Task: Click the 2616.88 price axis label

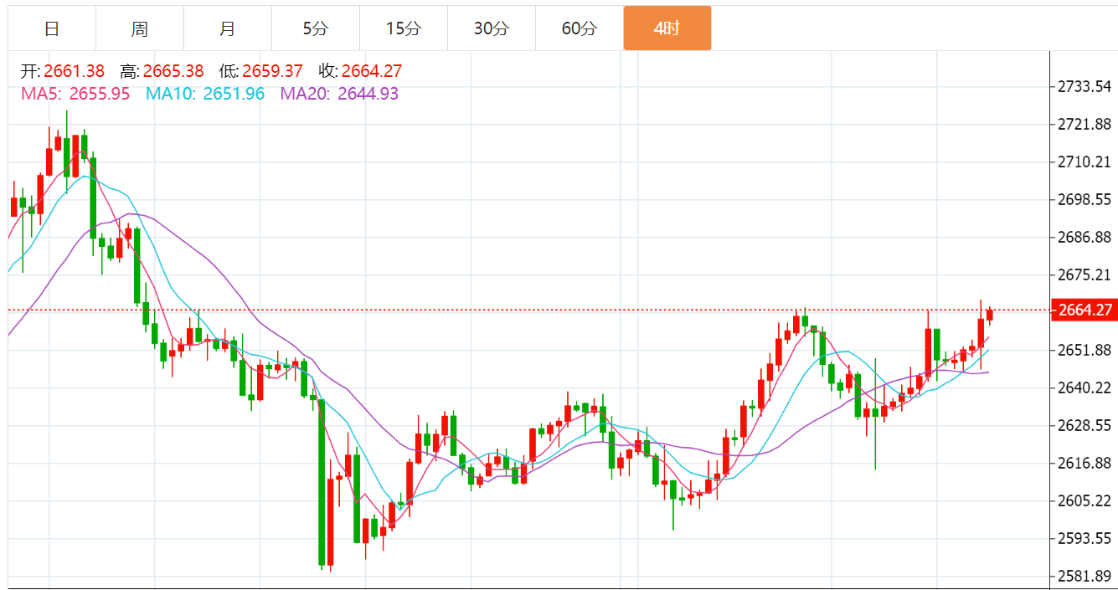Action: tap(1085, 464)
